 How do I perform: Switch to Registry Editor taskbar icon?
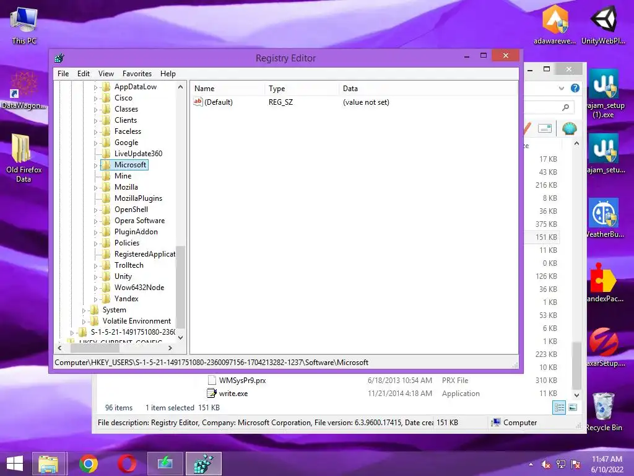pos(203,464)
